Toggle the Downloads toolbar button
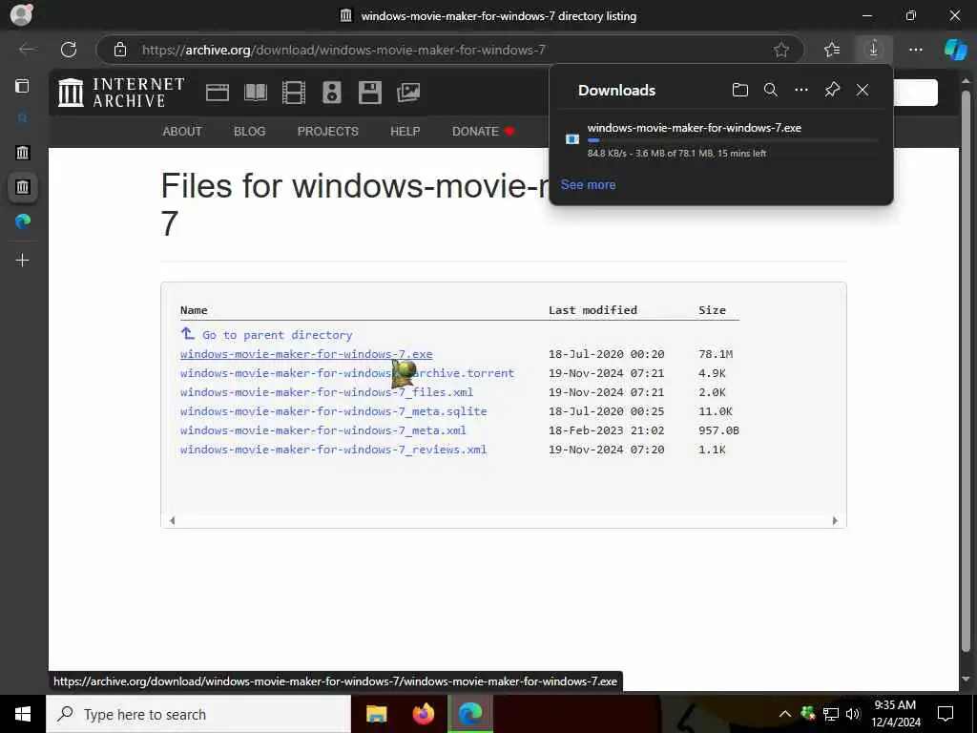The width and height of the screenshot is (977, 733). (874, 50)
